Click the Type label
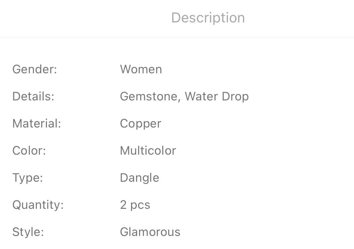The height and width of the screenshot is (249, 354). click(x=27, y=178)
